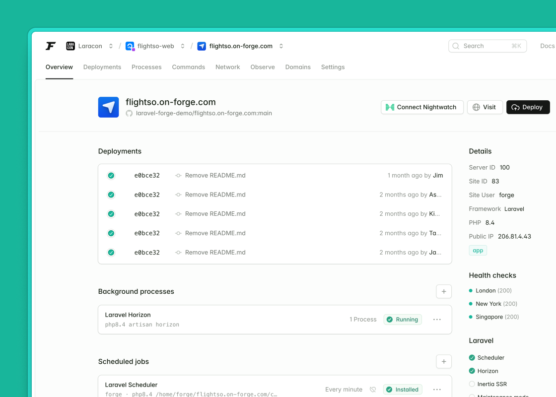The width and height of the screenshot is (556, 397).
Task: Expand the flightso.on-forge.com site switcher
Action: (x=281, y=46)
